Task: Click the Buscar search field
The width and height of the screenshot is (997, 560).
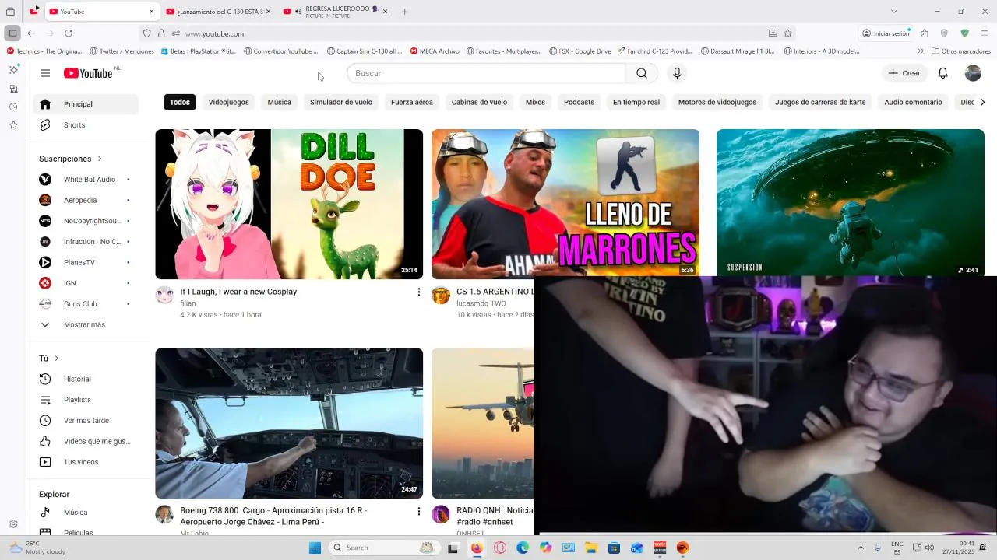Action: click(x=486, y=73)
